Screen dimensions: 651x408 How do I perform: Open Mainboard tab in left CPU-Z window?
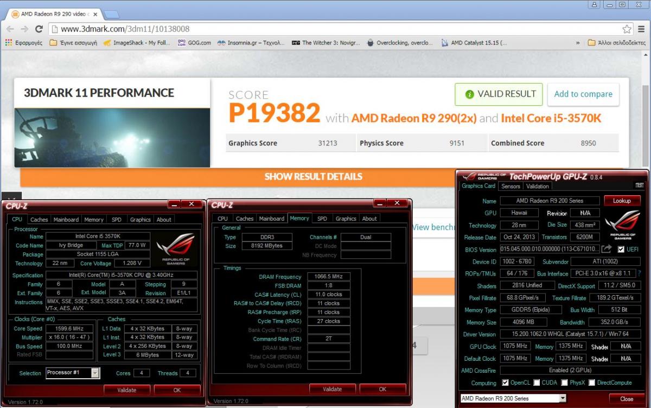point(66,220)
